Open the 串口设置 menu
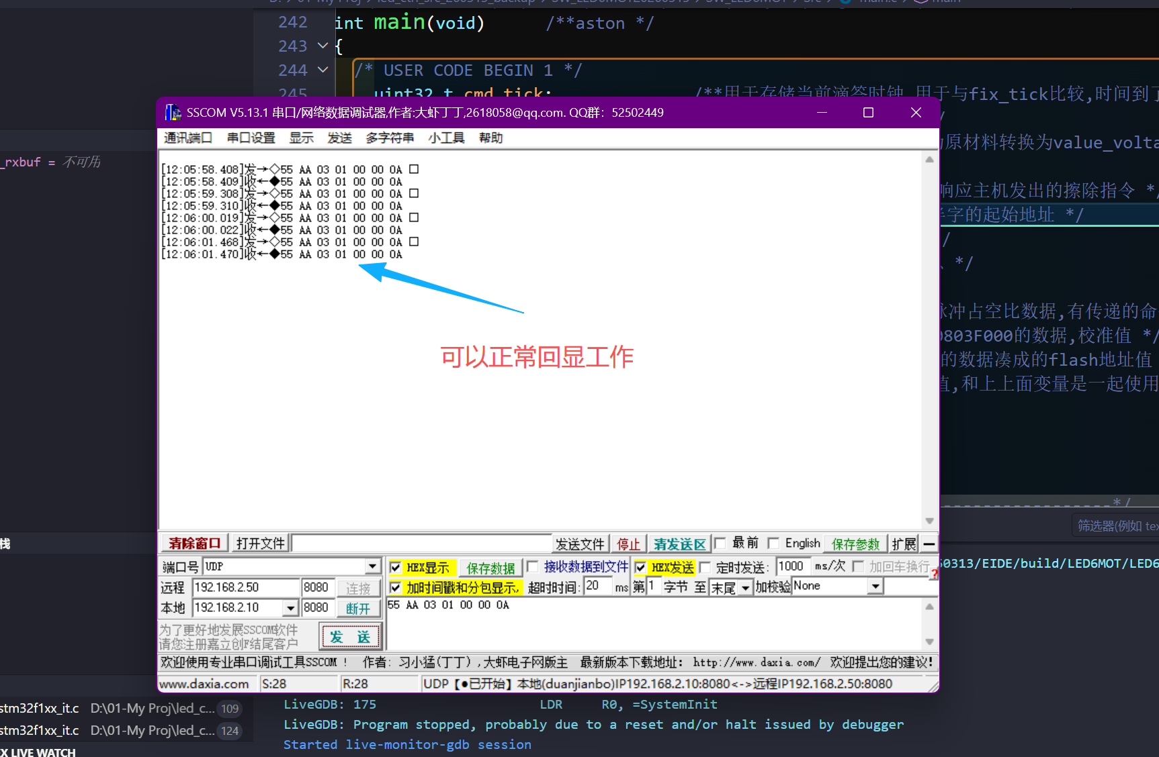Image resolution: width=1159 pixels, height=757 pixels. coord(251,138)
